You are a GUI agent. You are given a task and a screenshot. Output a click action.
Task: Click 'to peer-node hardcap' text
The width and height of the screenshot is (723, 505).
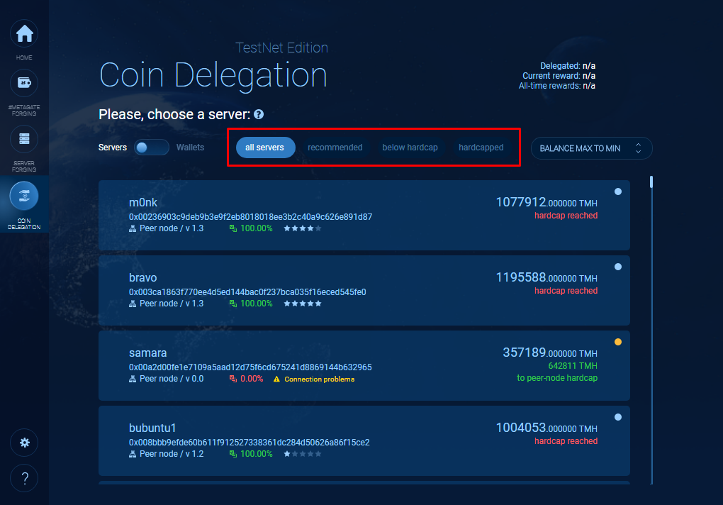pos(557,378)
